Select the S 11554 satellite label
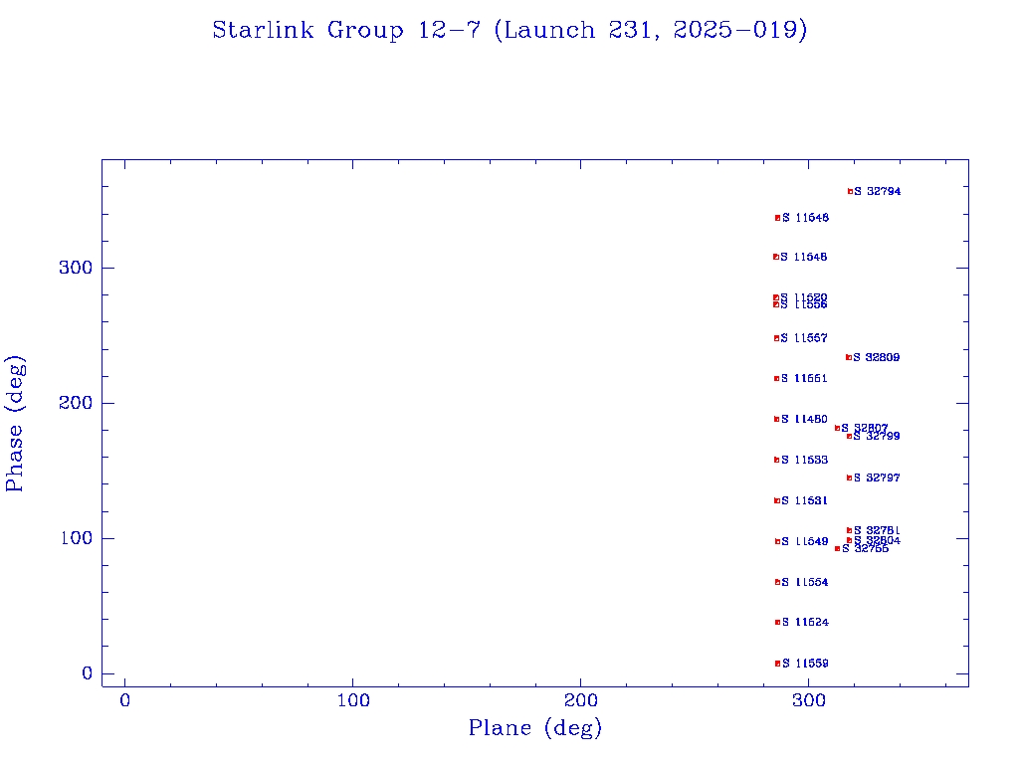 pos(805,583)
